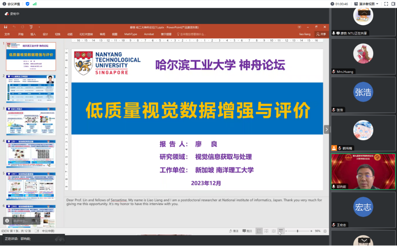397x246 pixels.
Task: Enter fullscreen mode in the meeting window
Action: coord(386,4)
